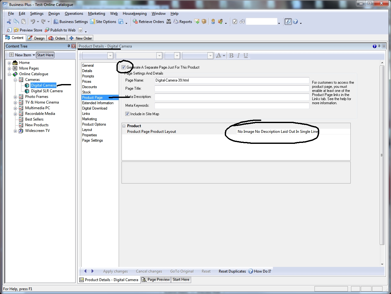Click the Preview Store icon
391x294 pixels.
pos(16,30)
